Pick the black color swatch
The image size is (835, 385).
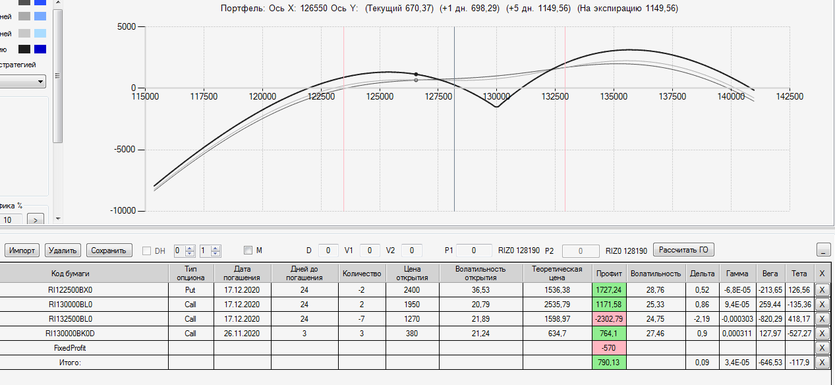(24, 49)
